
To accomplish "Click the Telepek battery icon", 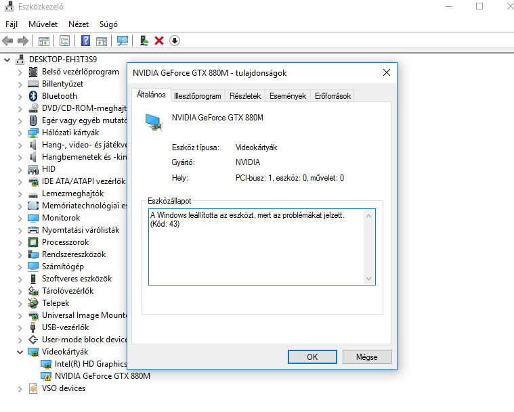I will click(33, 303).
